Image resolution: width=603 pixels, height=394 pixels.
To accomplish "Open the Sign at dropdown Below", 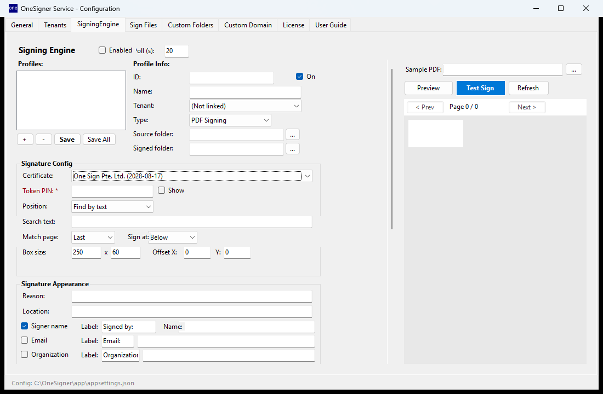I will [x=173, y=237].
